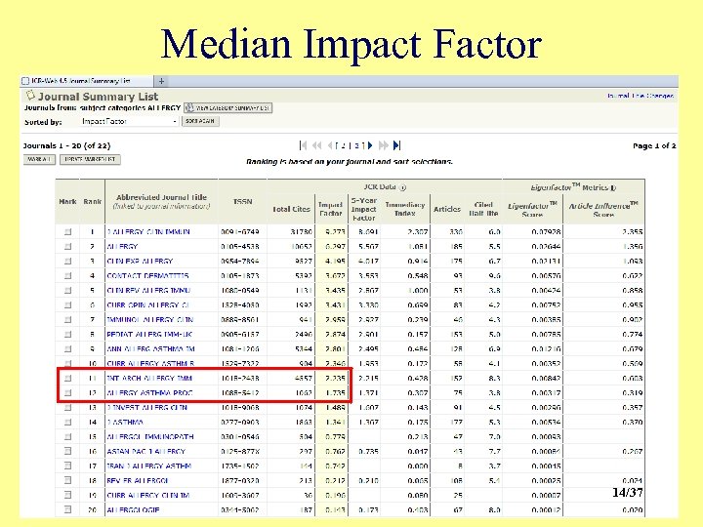Jump to last page of journal results
The height and width of the screenshot is (527, 703).
(396, 145)
